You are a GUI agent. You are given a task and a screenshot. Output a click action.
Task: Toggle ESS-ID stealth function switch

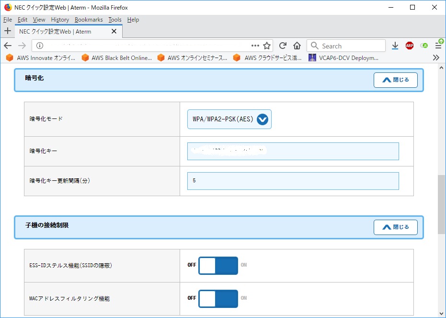pyautogui.click(x=218, y=265)
